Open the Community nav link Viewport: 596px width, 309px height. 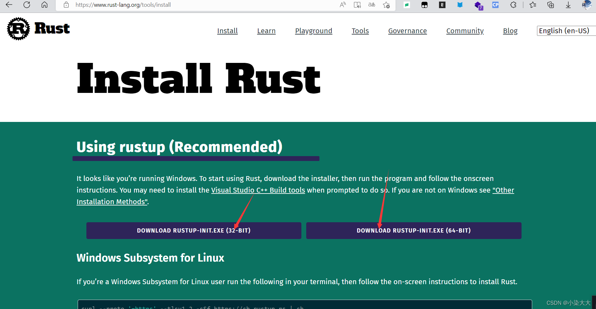point(465,31)
